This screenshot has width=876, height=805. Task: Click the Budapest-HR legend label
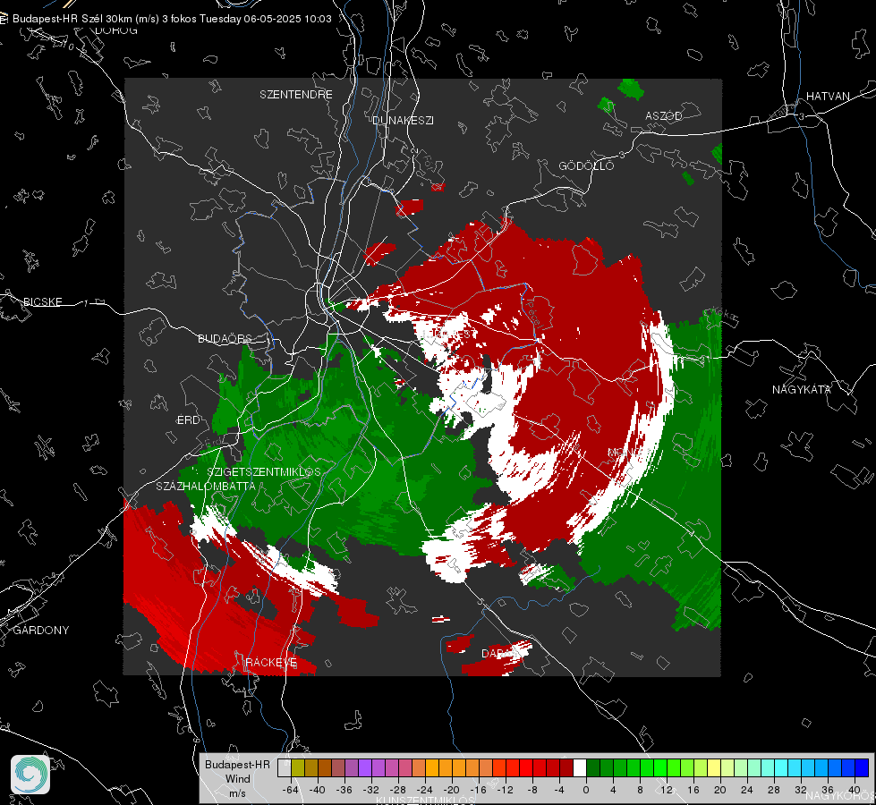pyautogui.click(x=237, y=765)
